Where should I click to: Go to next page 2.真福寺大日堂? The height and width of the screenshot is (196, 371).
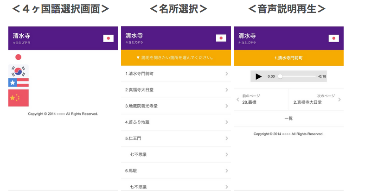(x=316, y=99)
